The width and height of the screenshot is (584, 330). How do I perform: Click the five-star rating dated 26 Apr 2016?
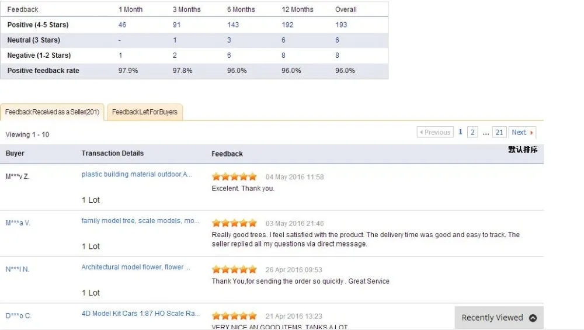coord(234,269)
